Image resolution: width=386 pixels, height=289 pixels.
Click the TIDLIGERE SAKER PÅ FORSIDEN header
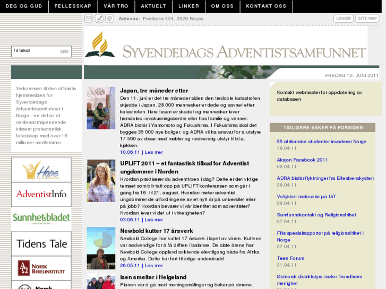[323, 127]
